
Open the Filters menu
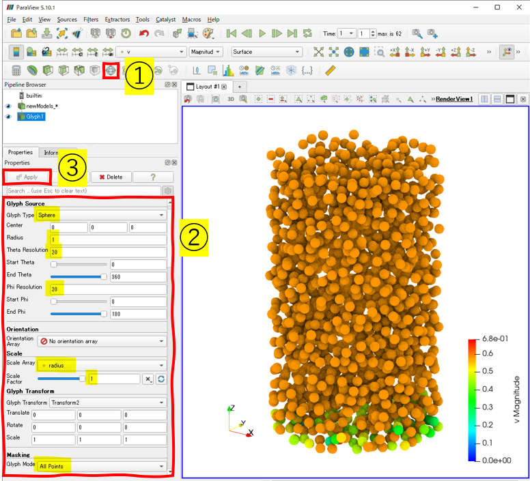click(91, 20)
